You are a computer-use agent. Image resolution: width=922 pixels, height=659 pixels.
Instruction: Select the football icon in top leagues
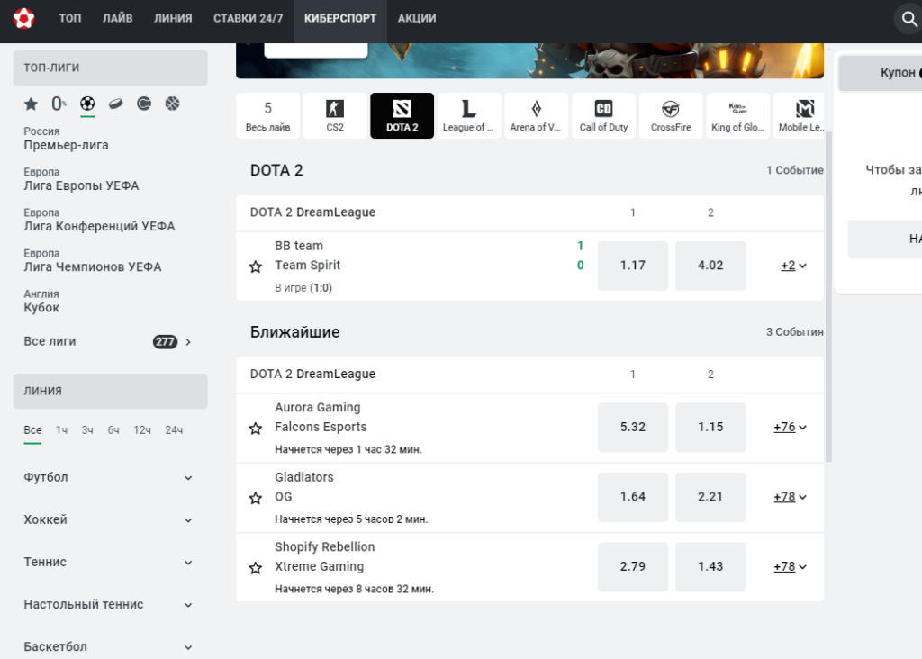click(87, 104)
